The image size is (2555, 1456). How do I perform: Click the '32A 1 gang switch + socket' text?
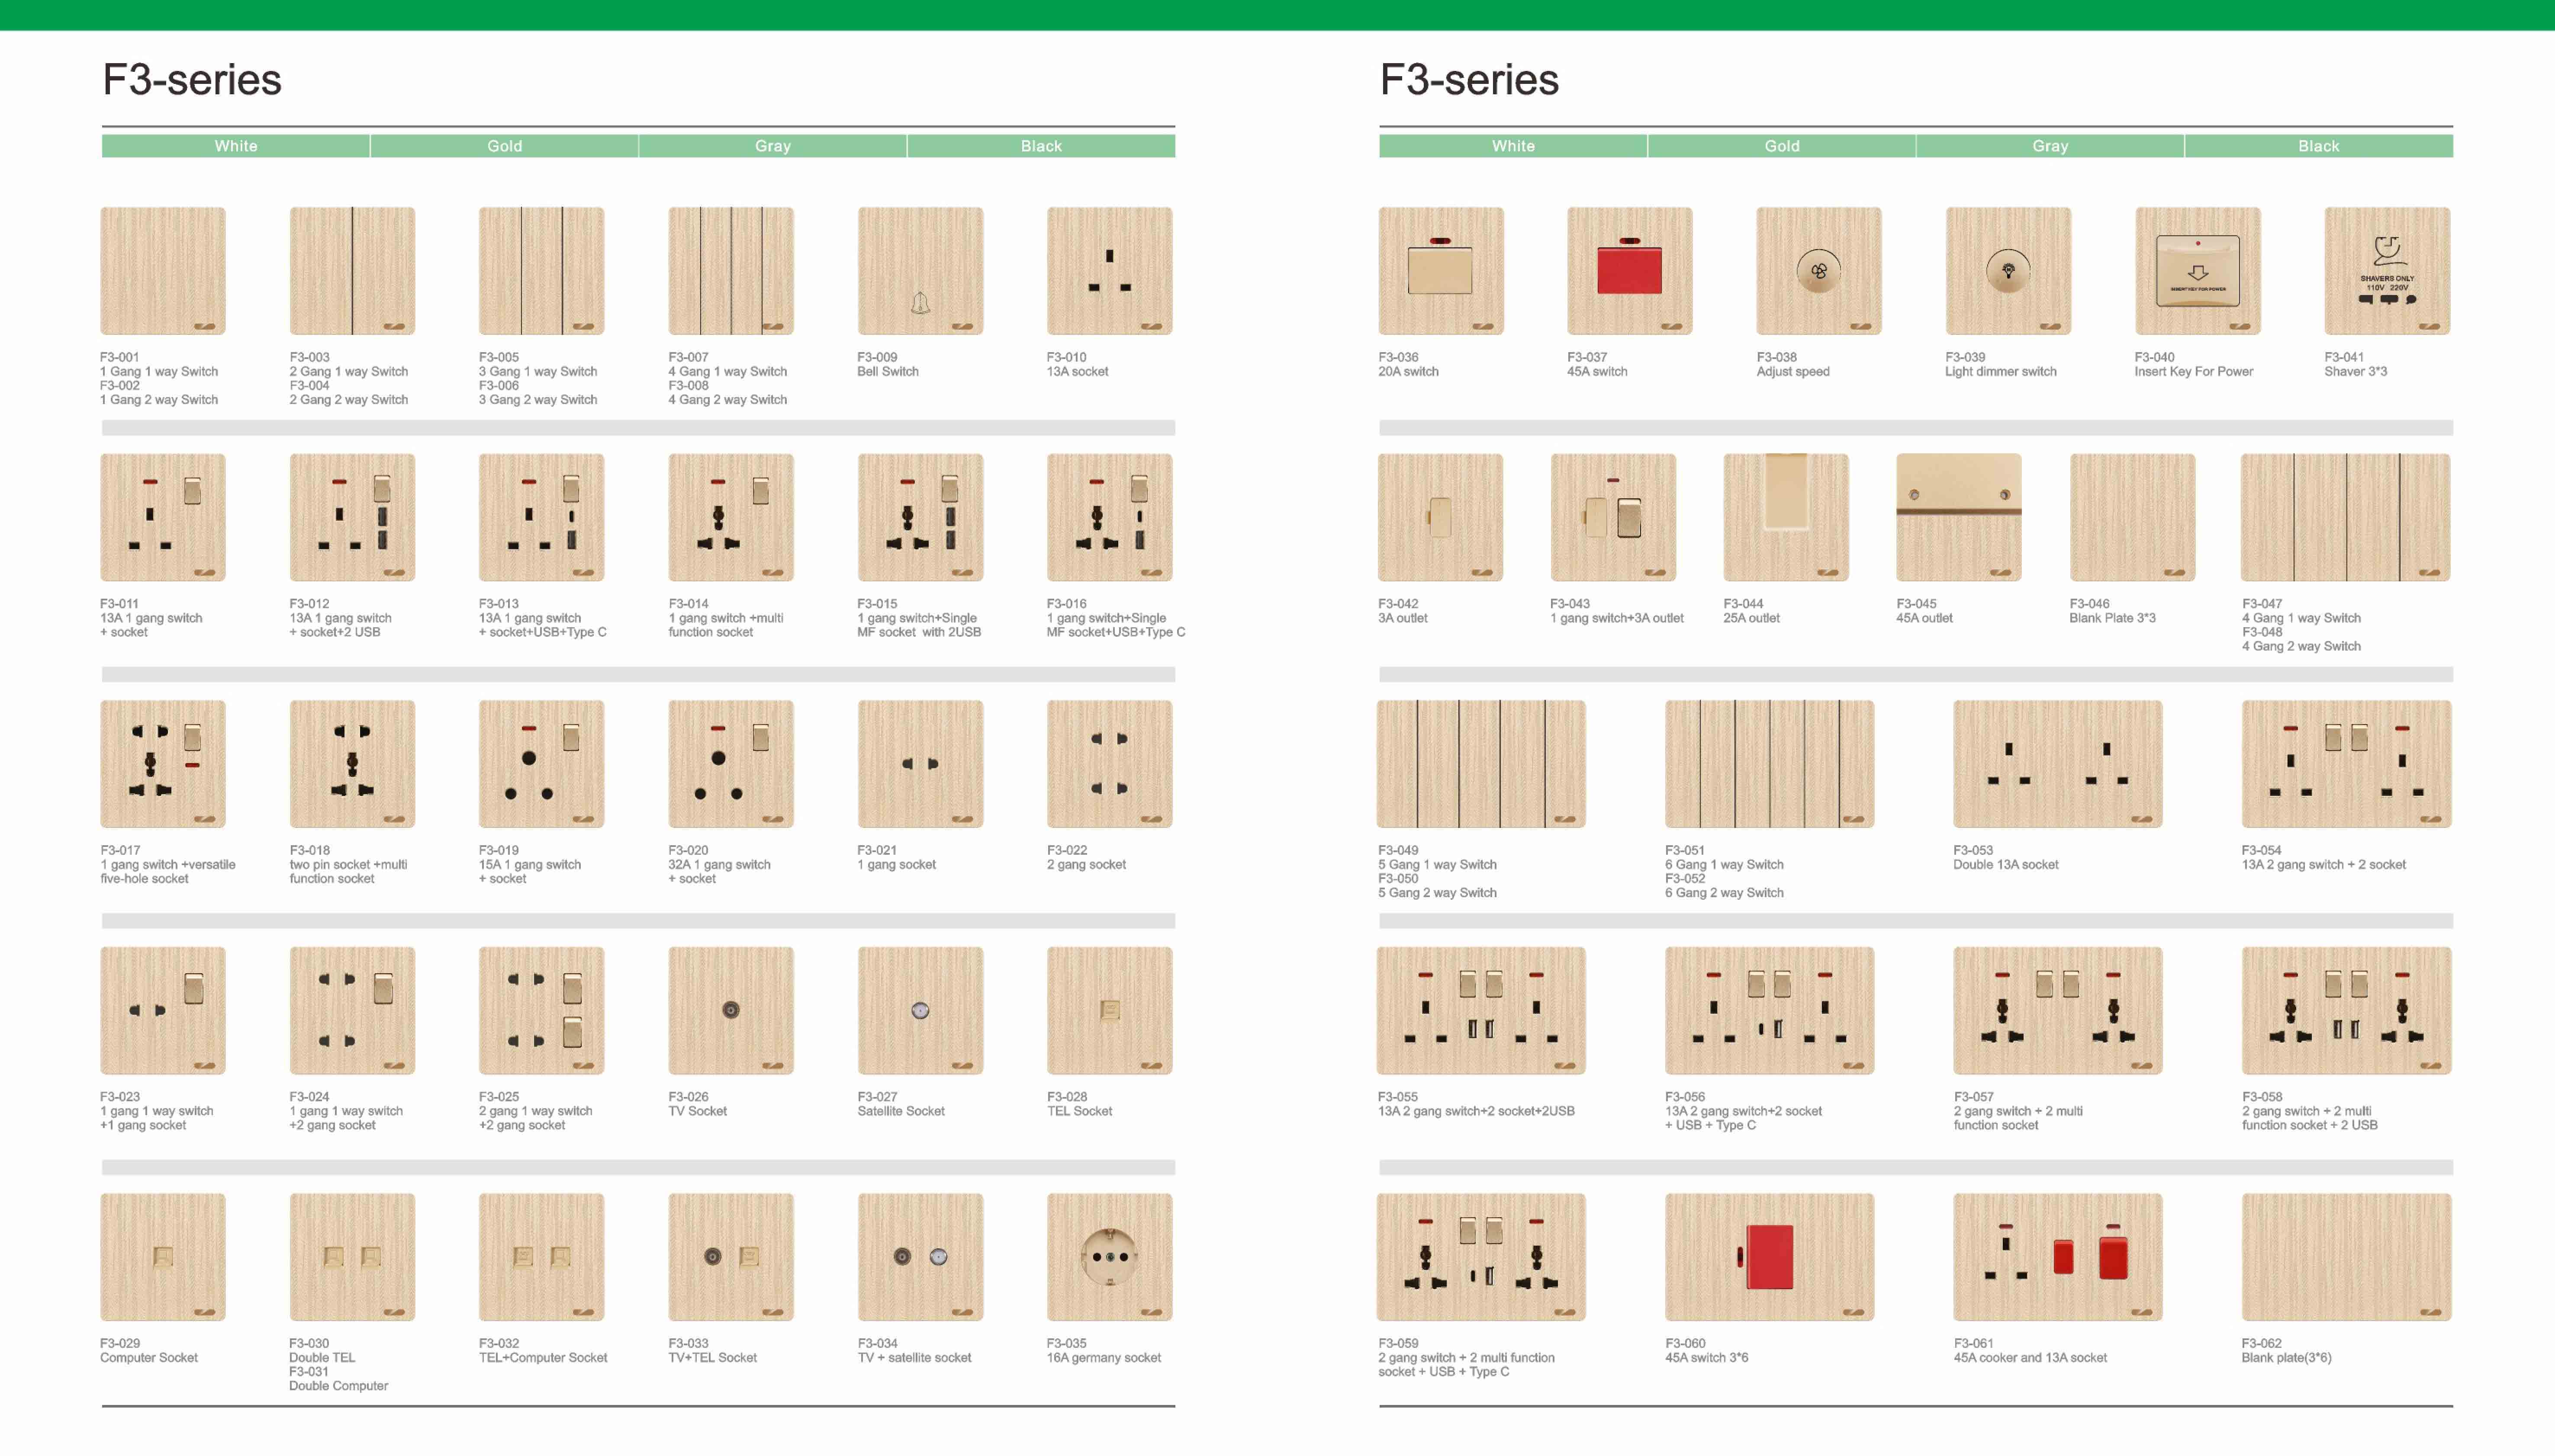click(719, 872)
